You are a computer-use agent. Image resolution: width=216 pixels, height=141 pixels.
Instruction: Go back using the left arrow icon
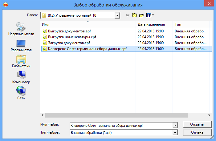click(128, 15)
